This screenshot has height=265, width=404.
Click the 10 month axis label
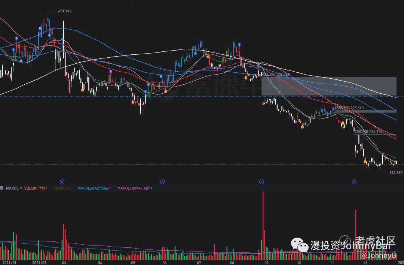[x=299, y=263]
